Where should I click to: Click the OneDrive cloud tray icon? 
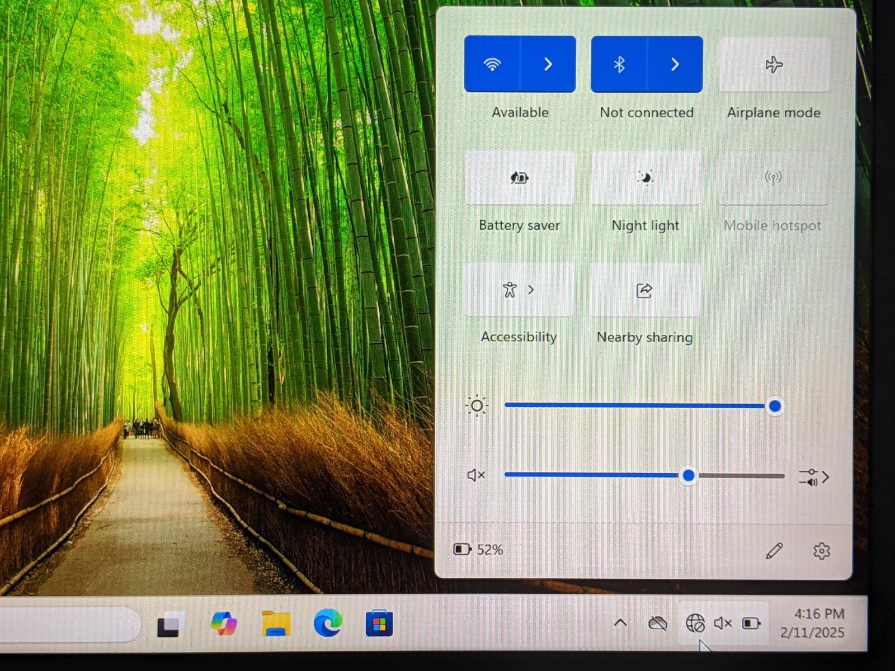pyautogui.click(x=658, y=623)
